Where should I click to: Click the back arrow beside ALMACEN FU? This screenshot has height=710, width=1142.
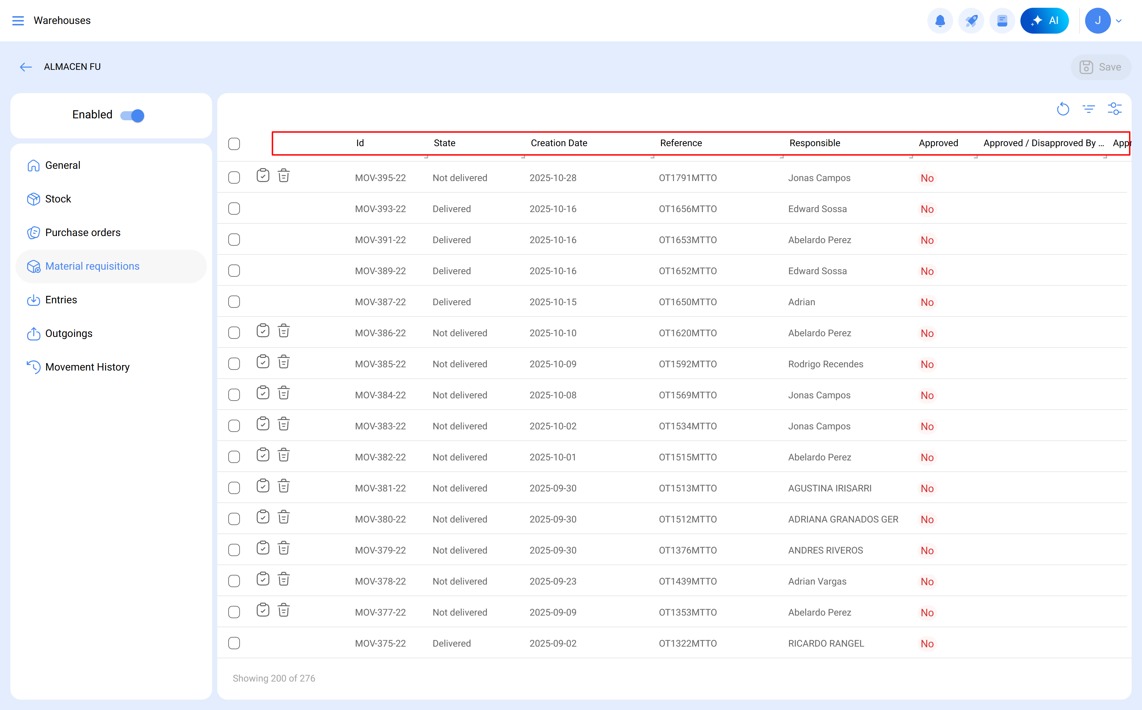[26, 67]
